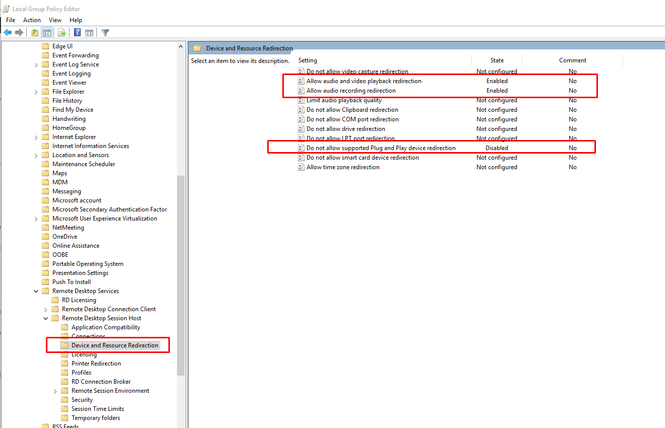Image resolution: width=665 pixels, height=428 pixels.
Task: Select the Online Assistance folder
Action: point(76,246)
